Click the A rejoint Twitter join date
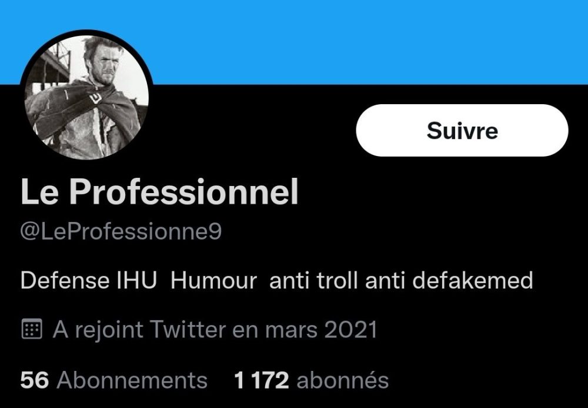Viewport: 588px width, 408px height. coord(215,330)
